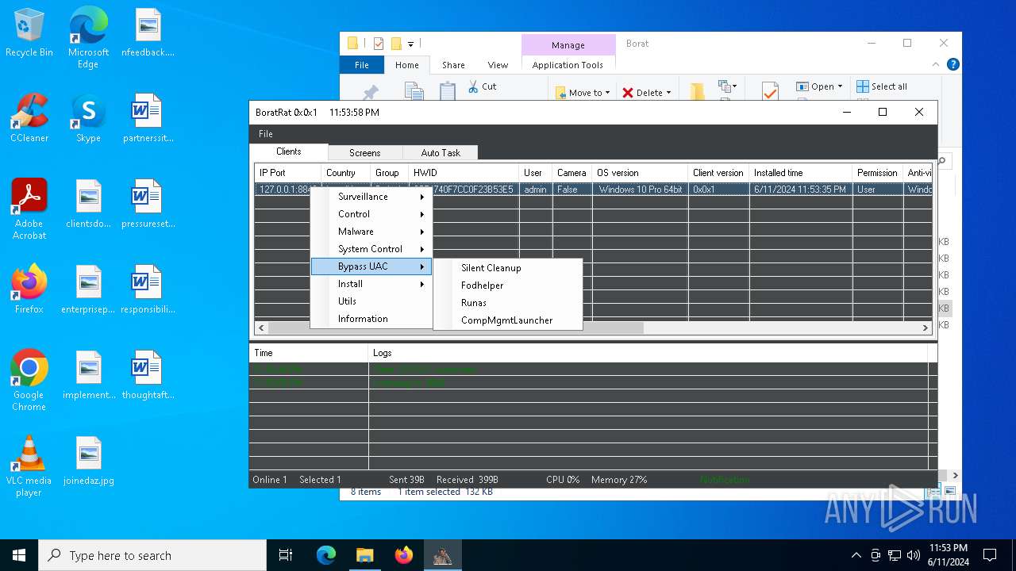Image resolution: width=1016 pixels, height=571 pixels.
Task: Open the Explorer Share ribbon tab
Action: 453,65
